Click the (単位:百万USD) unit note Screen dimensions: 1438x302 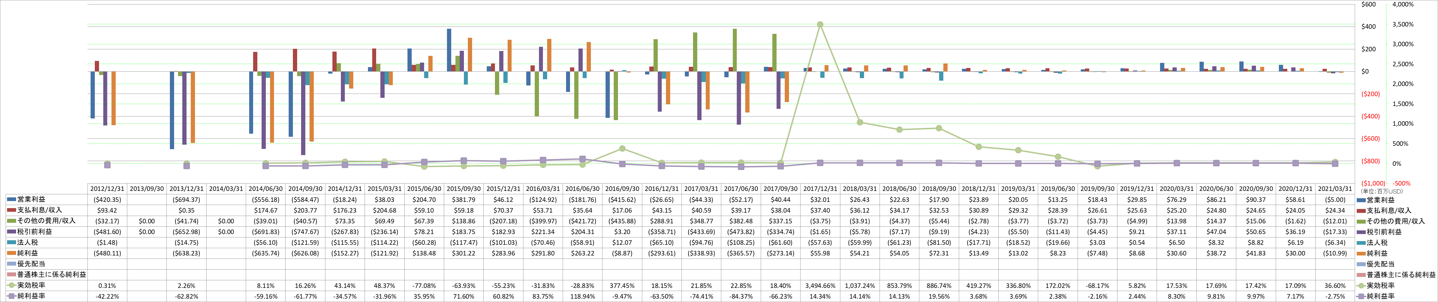point(1381,191)
